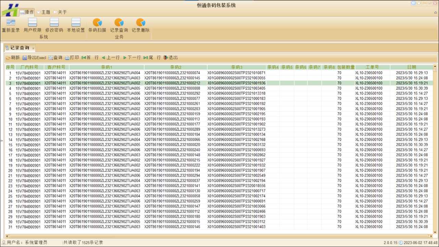
Task: Open 记录查询 from the ribbon
Action: [x=119, y=26]
